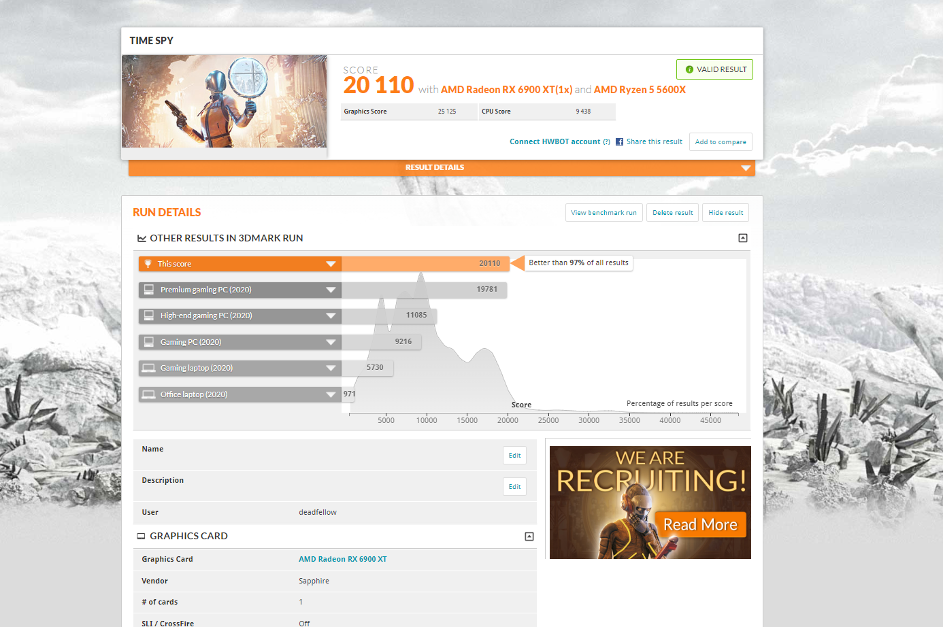The image size is (943, 627).
Task: Click the 19781 Premium gaming PC score
Action: 487,290
